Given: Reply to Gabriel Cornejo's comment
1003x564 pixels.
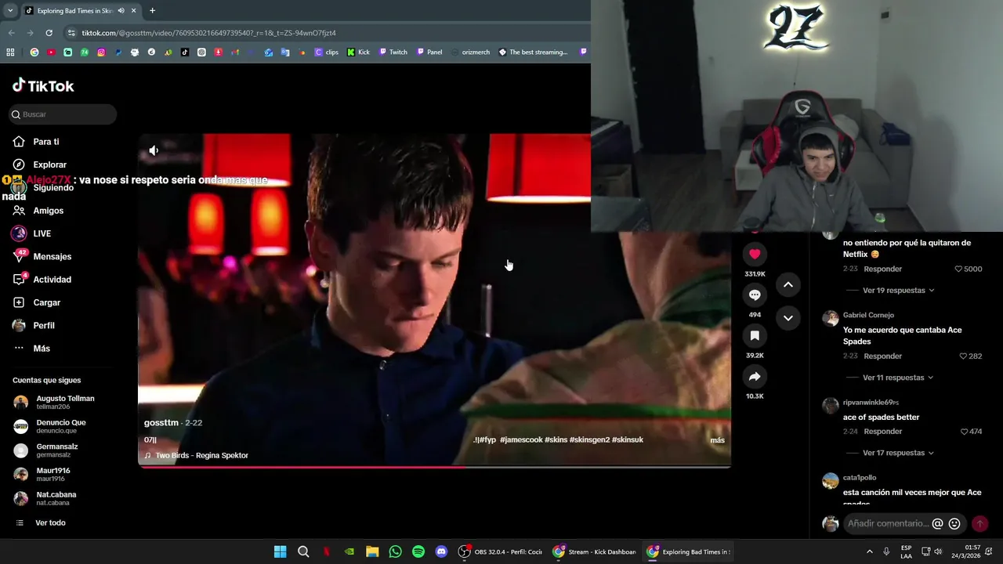Looking at the screenshot, I should click(882, 356).
